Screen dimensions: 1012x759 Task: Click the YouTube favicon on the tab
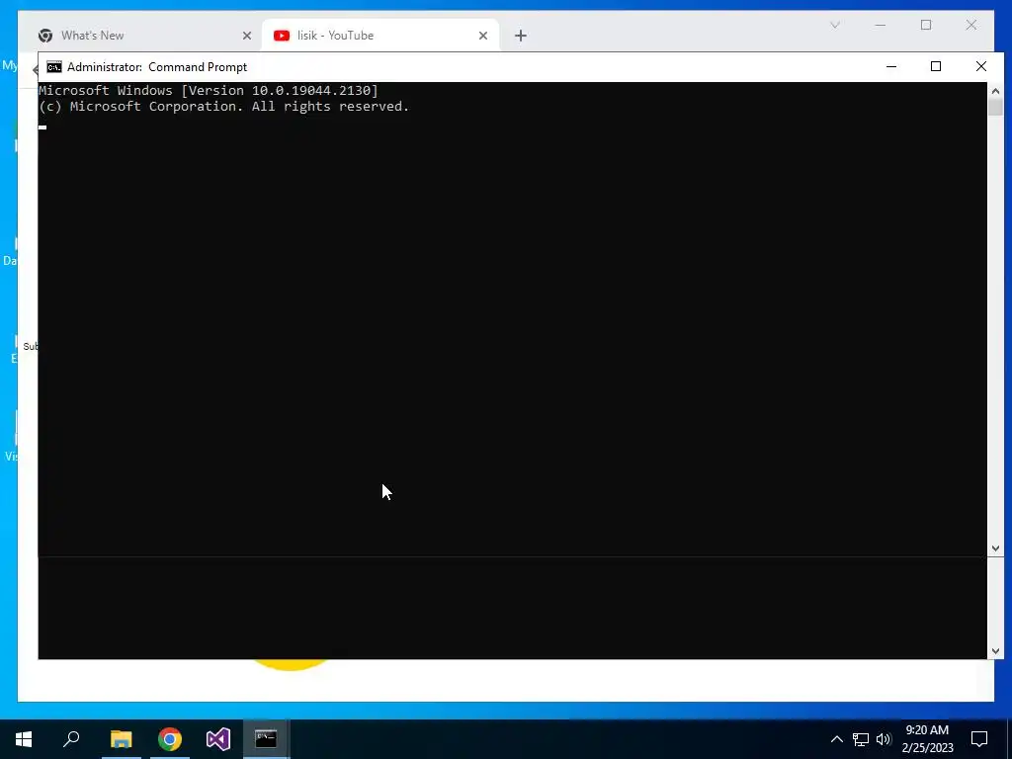282,36
